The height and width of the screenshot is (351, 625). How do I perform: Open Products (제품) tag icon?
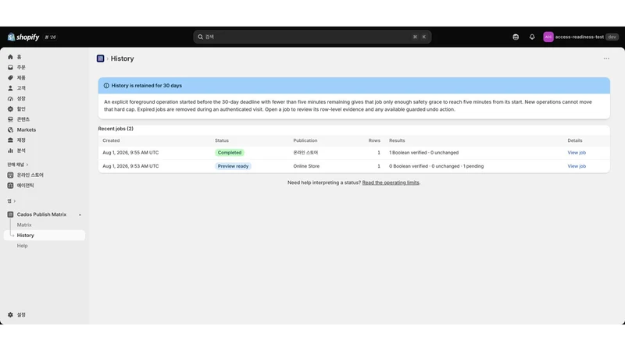pyautogui.click(x=10, y=77)
